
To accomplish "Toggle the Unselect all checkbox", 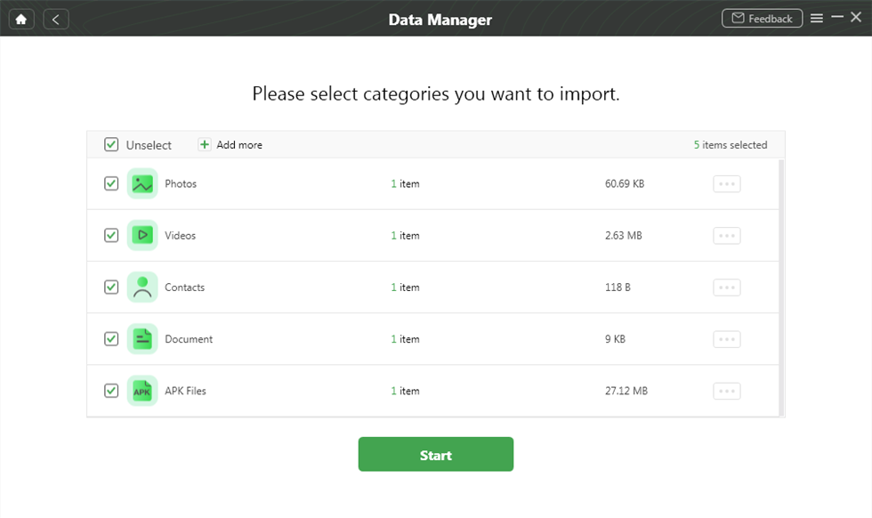I will (x=111, y=144).
